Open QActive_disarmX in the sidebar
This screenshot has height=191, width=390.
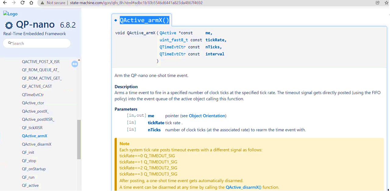[37, 144]
